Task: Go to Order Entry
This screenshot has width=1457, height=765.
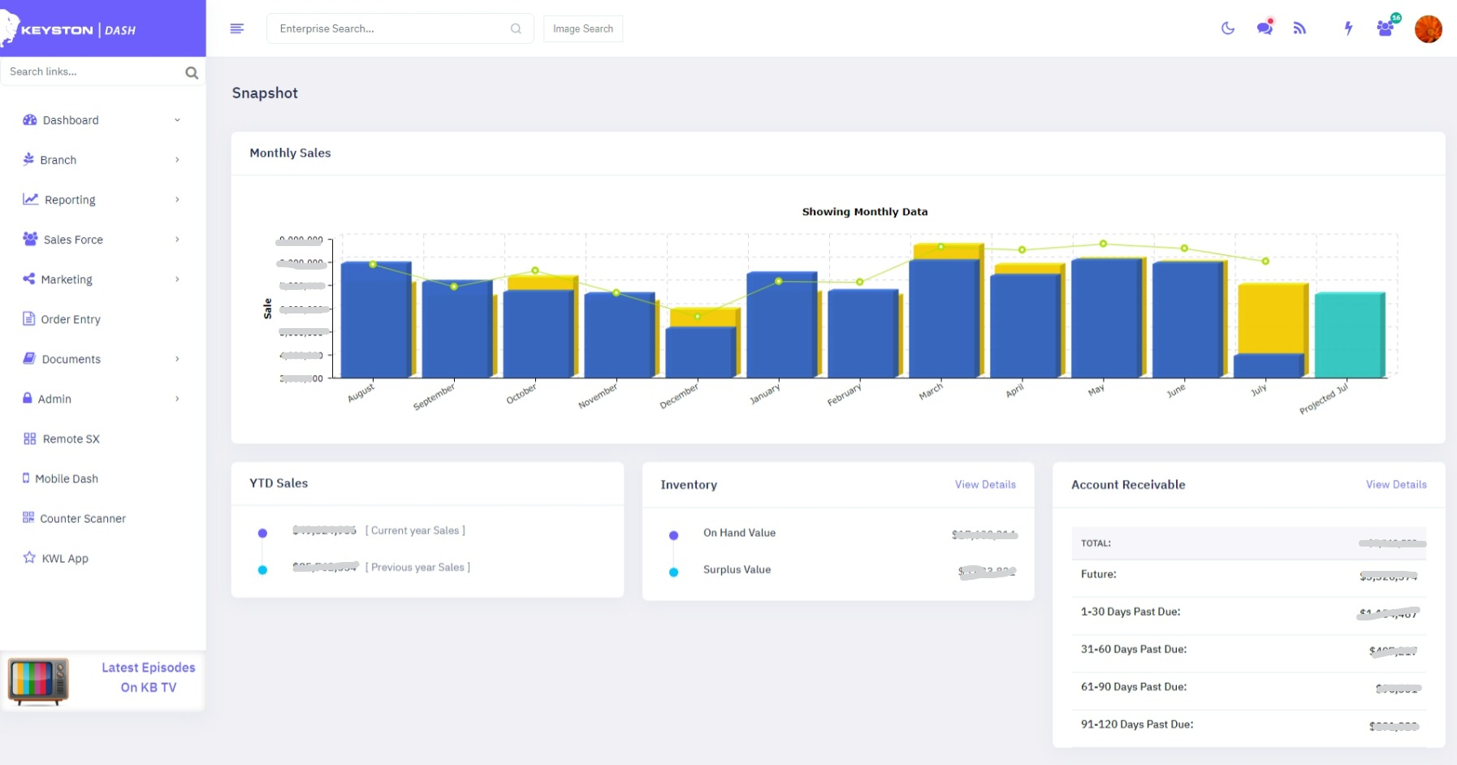Action: coord(71,318)
